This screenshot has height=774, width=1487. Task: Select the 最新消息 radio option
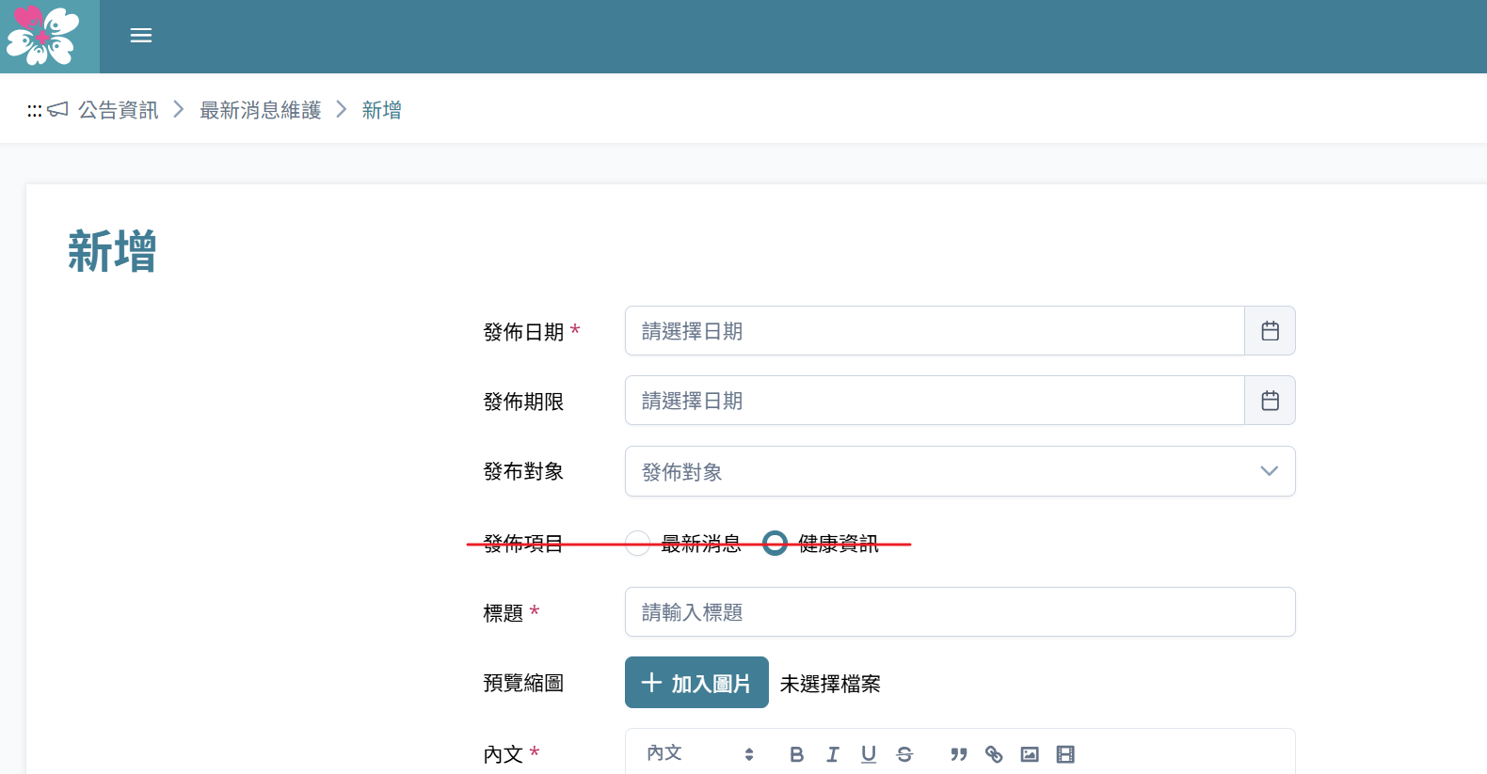[x=638, y=544]
